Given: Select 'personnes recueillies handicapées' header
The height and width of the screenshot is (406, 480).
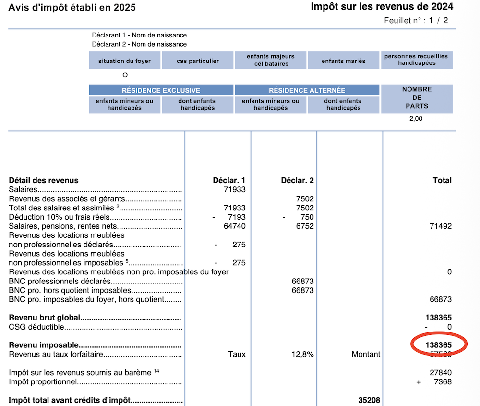Looking at the screenshot, I should pos(416,60).
